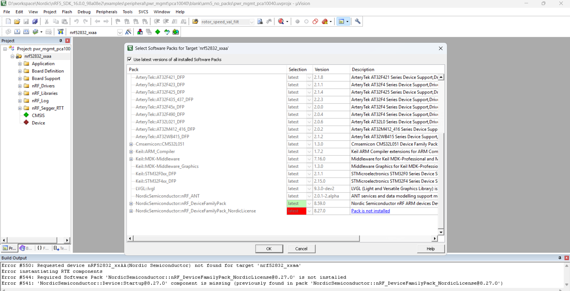Open Options for Target magic wand icon
The width and height of the screenshot is (570, 291).
click(x=128, y=32)
